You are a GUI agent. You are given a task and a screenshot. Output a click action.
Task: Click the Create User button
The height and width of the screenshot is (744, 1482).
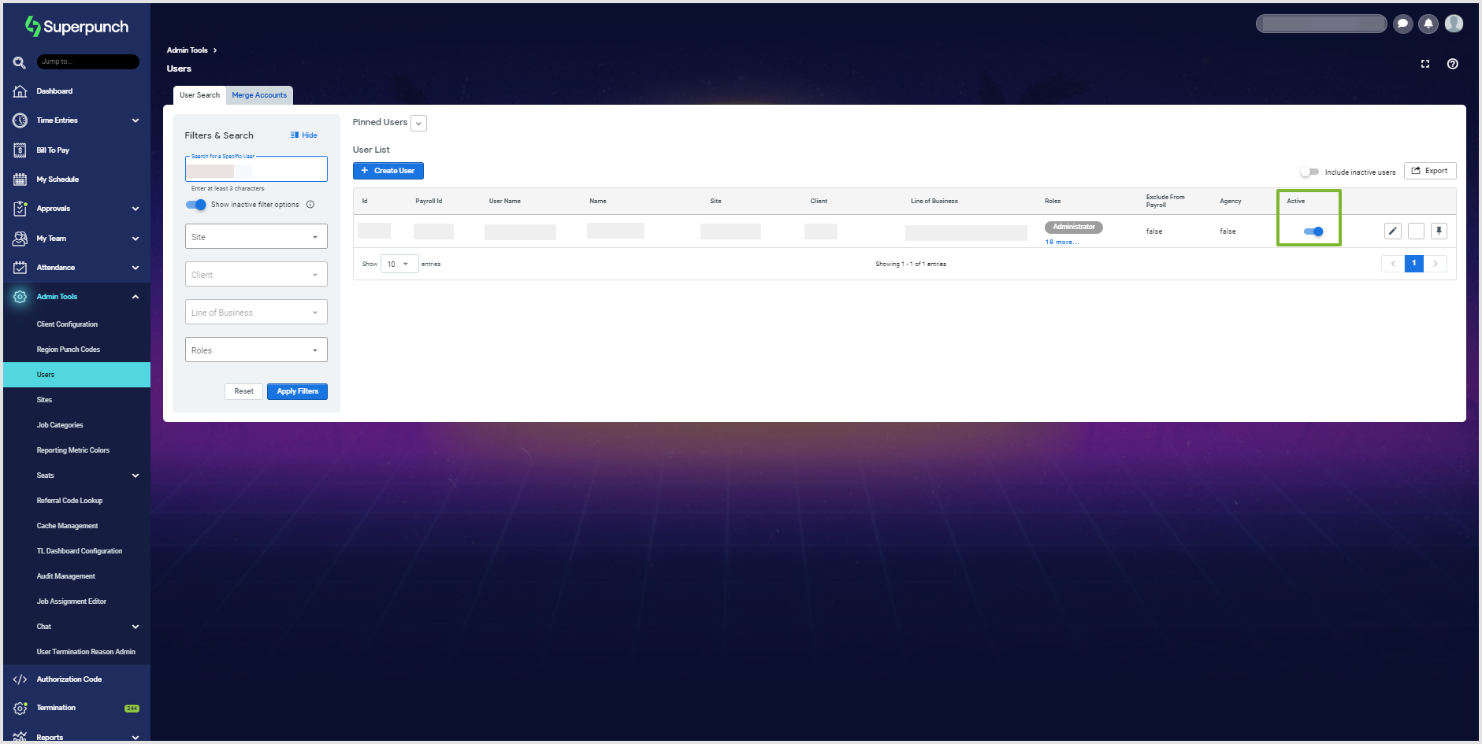388,171
